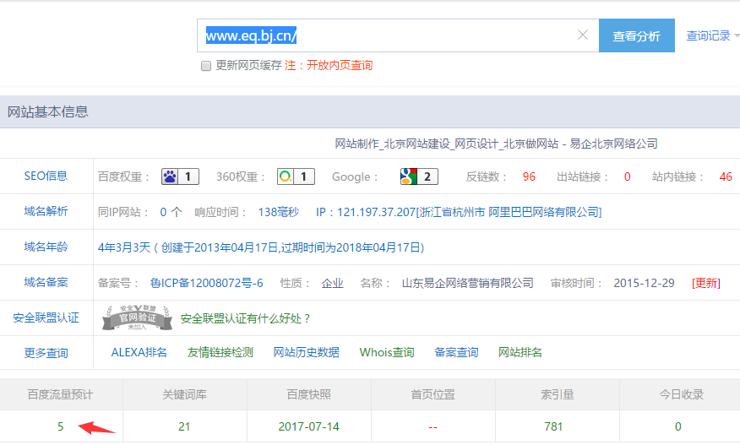Click the 反链数 value 96
The image size is (740, 445).
(x=529, y=176)
